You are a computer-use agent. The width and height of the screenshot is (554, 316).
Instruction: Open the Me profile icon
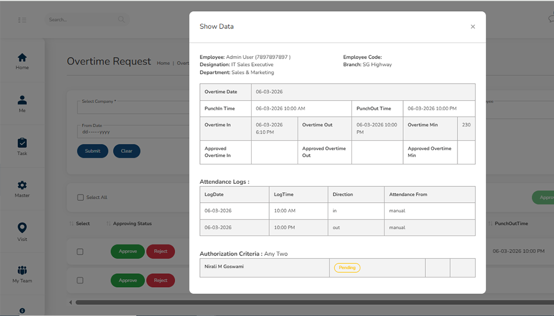pyautogui.click(x=22, y=100)
